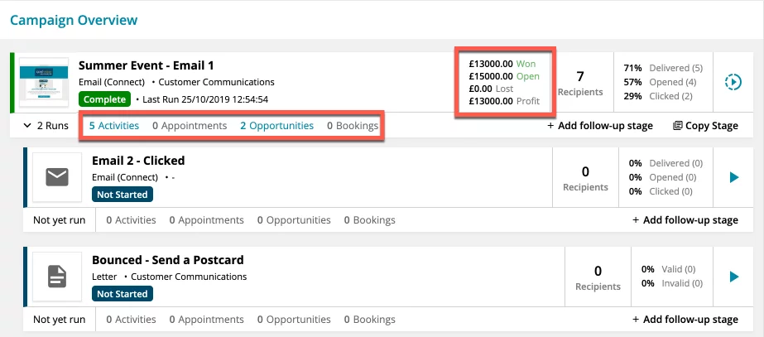Open the 2 Opportunities link
Image resolution: width=764 pixels, height=337 pixels.
click(x=276, y=126)
